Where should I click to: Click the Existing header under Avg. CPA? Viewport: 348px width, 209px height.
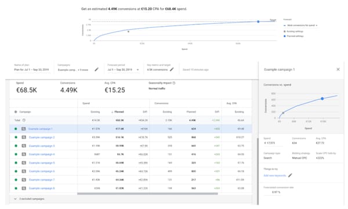[239, 111]
